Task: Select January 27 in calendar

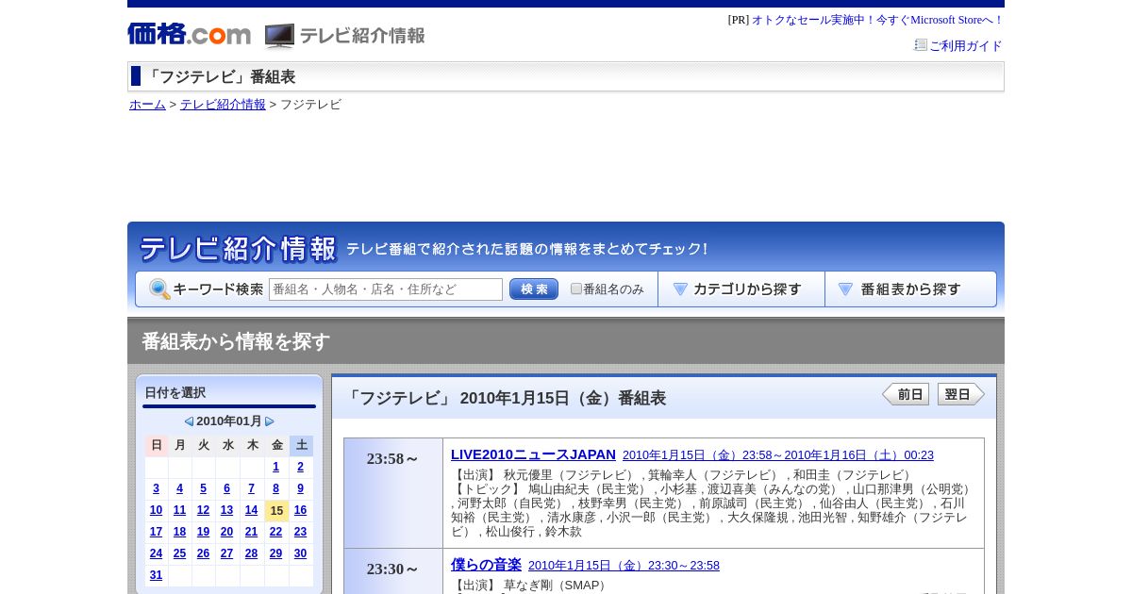Action: tap(226, 553)
